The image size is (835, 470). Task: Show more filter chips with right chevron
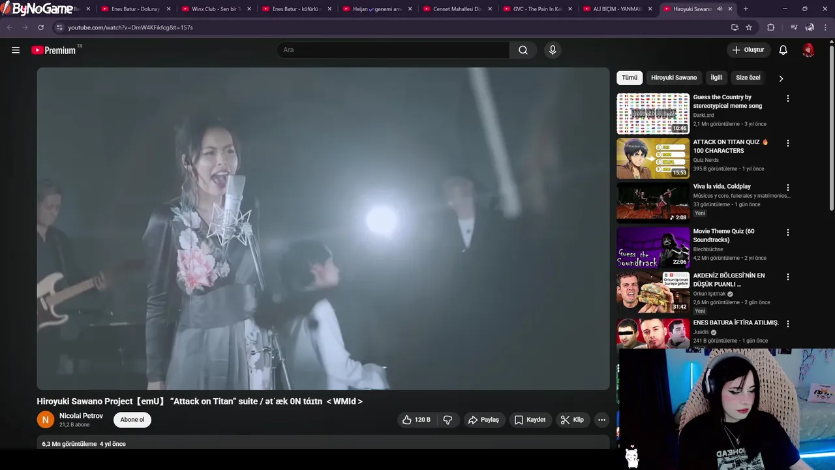coord(781,78)
